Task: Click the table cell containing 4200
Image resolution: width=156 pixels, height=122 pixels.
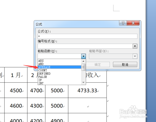Action: 36,118
